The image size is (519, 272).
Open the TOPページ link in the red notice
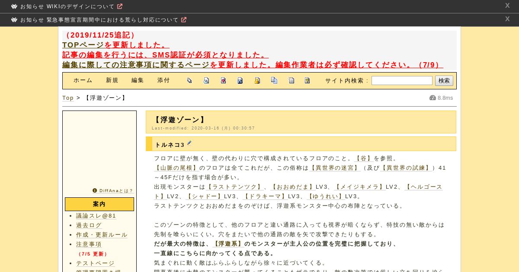pyautogui.click(x=83, y=45)
